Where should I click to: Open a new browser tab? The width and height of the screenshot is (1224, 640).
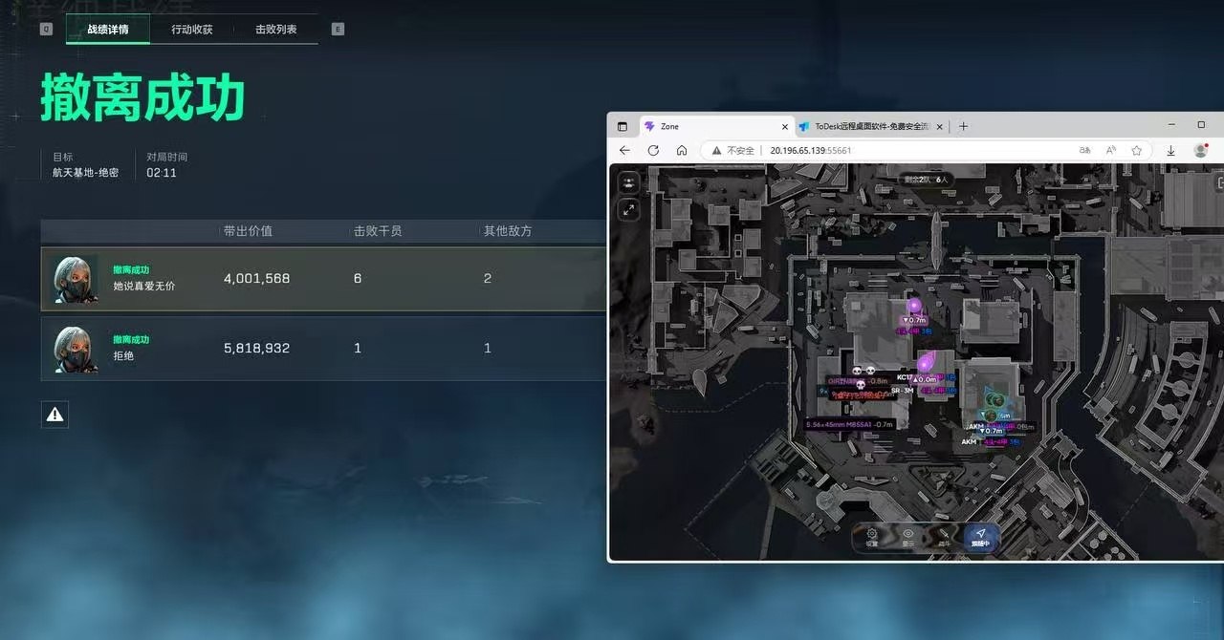(x=963, y=126)
